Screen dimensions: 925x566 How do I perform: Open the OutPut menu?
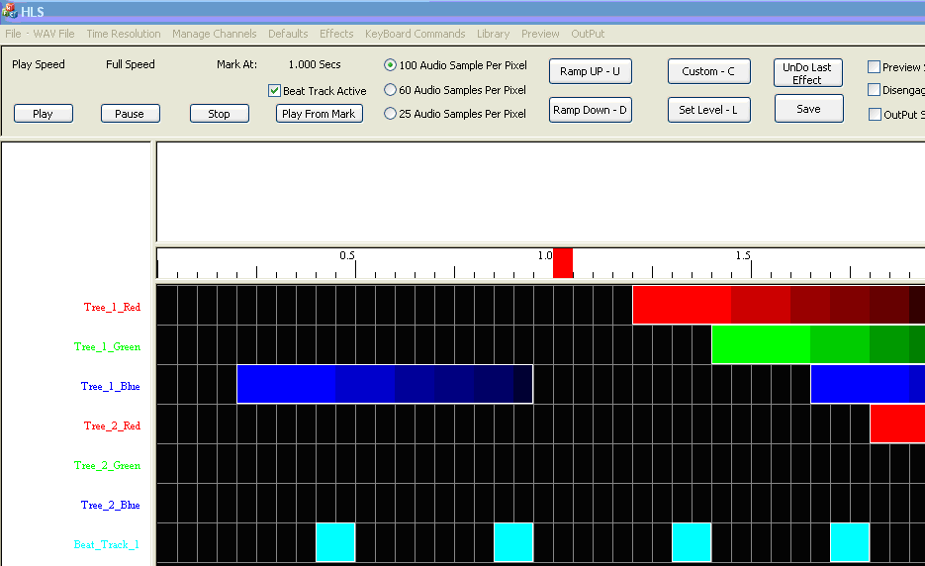[x=588, y=34]
